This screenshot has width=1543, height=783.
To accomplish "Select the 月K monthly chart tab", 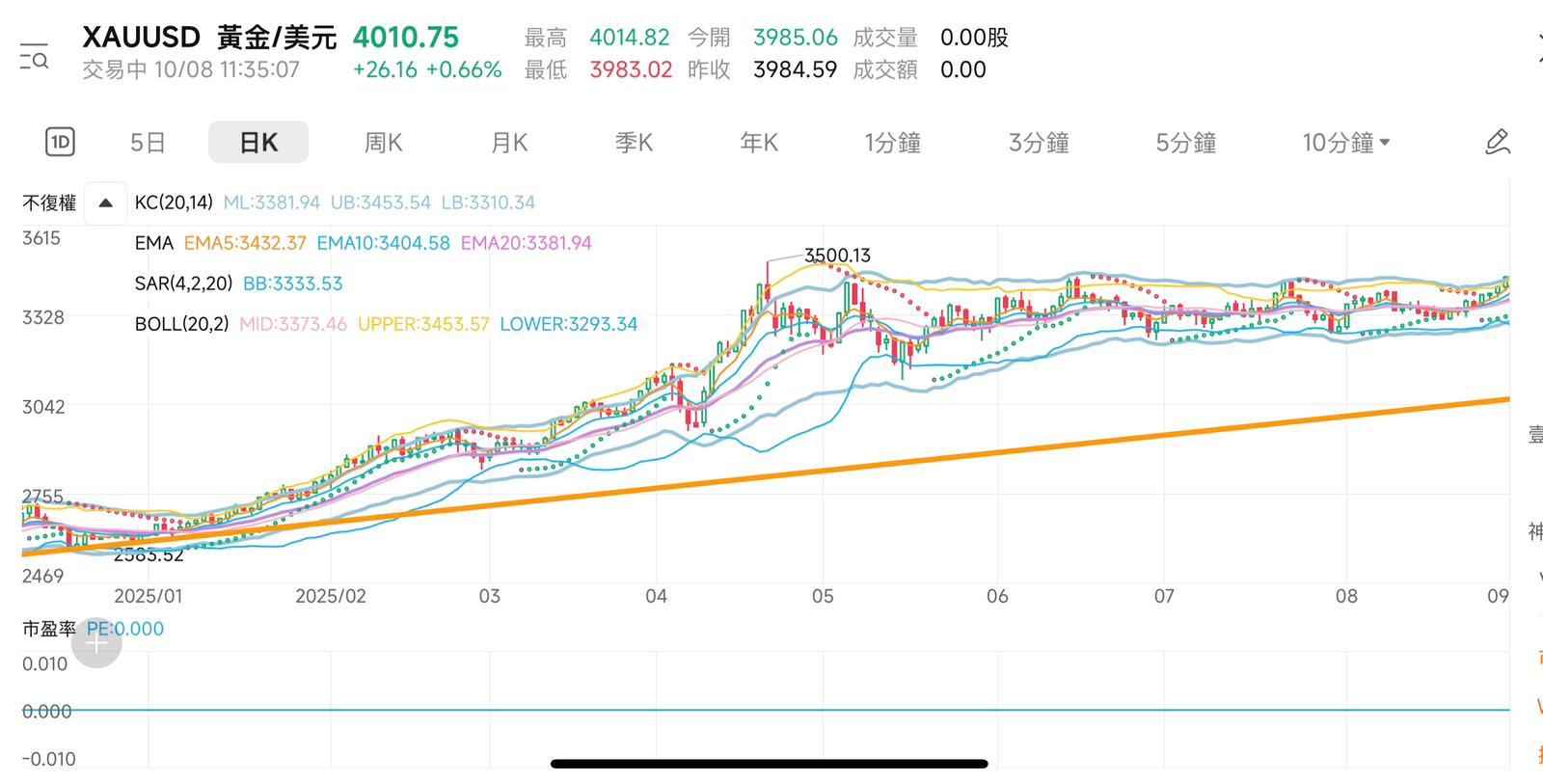I will click(x=509, y=143).
